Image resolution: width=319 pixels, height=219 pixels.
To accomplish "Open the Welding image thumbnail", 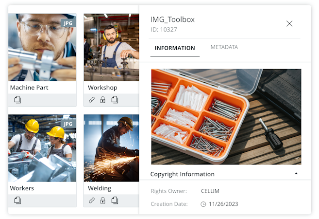I will tap(112, 148).
